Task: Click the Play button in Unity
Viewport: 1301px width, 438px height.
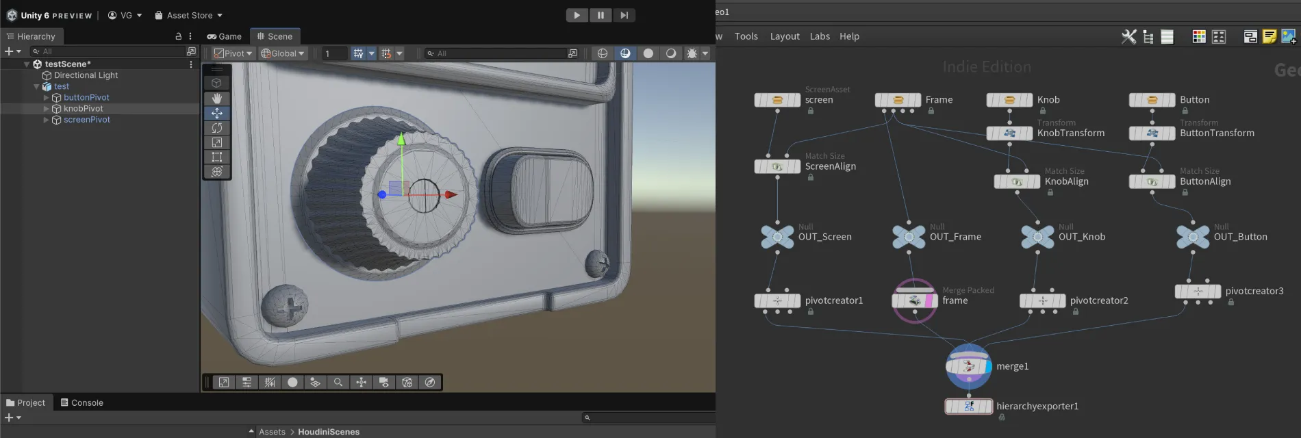Action: tap(577, 15)
